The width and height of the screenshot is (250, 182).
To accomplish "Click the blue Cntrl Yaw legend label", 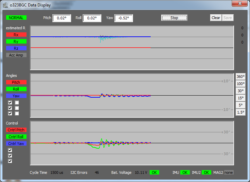I will pyautogui.click(x=16, y=144).
